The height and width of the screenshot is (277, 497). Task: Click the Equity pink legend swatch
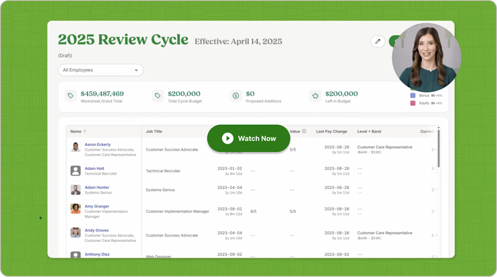coord(413,103)
